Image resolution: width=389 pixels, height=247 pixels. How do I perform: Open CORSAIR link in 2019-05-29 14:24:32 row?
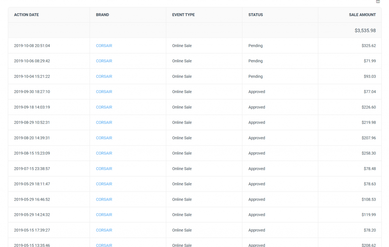point(104,215)
